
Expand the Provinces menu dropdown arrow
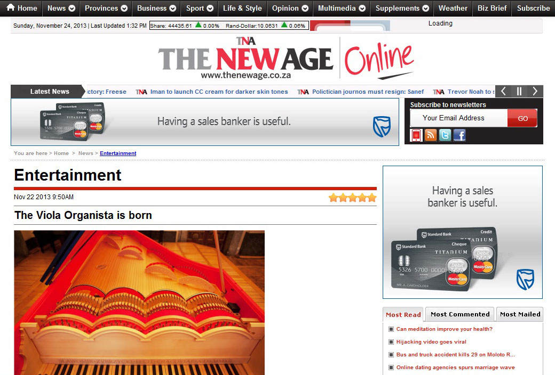124,8
